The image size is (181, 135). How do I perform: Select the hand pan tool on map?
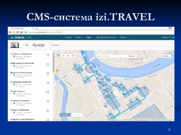click(x=59, y=56)
